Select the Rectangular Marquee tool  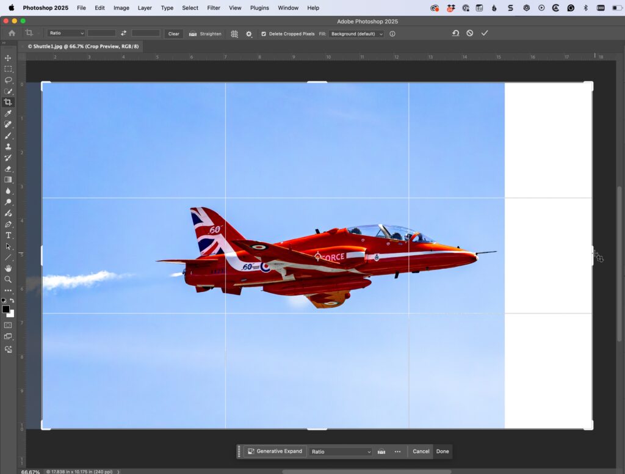(x=8, y=69)
